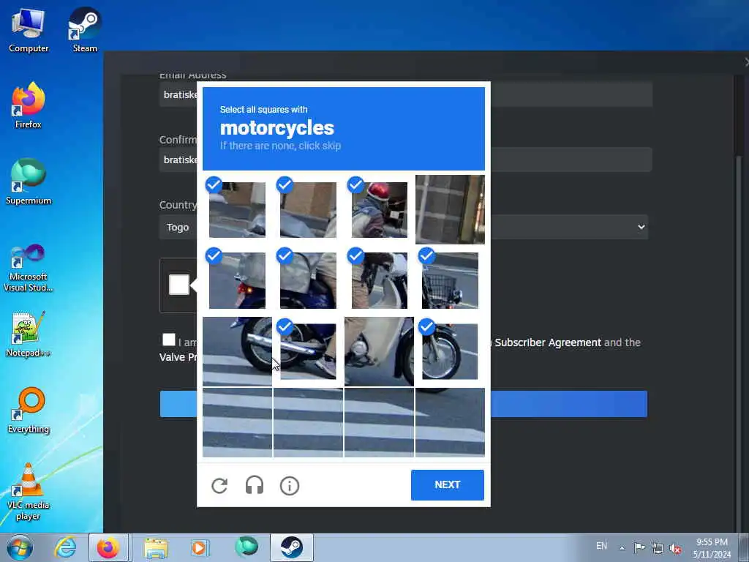Switch to Firefox in the taskbar
Viewport: 749px width, 562px height.
click(x=108, y=547)
